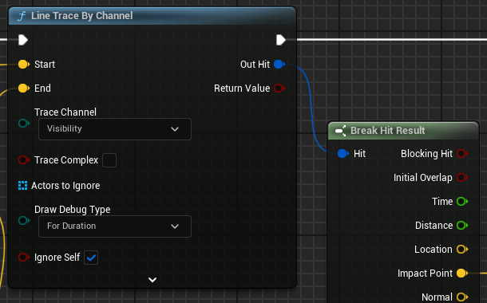This screenshot has height=303, width=487.
Task: Click the End vector input pin
Action: (x=24, y=88)
